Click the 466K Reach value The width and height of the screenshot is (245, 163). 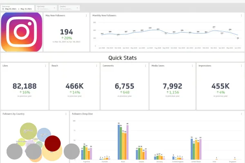(75, 86)
